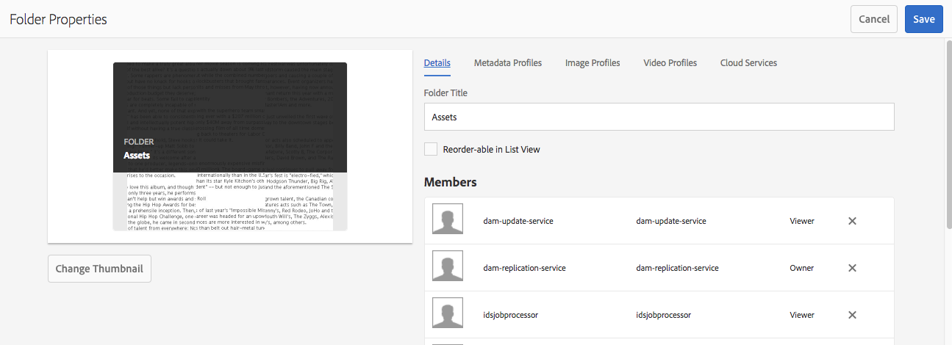Click the dam-replication-service name in first column

524,268
